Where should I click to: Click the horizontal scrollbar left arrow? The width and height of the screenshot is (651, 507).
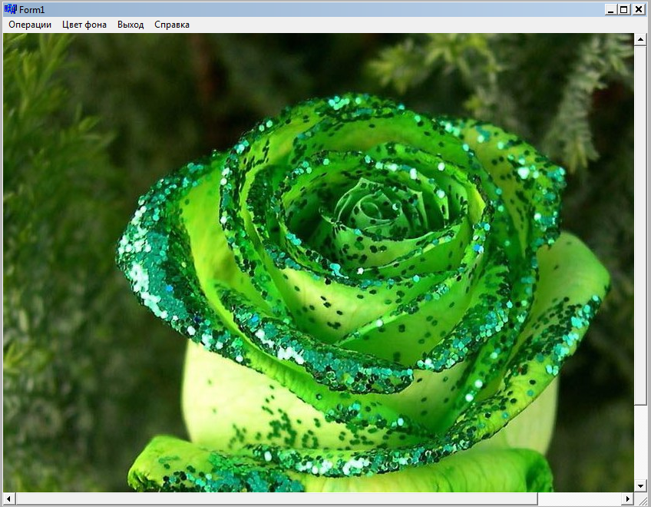pyautogui.click(x=9, y=499)
